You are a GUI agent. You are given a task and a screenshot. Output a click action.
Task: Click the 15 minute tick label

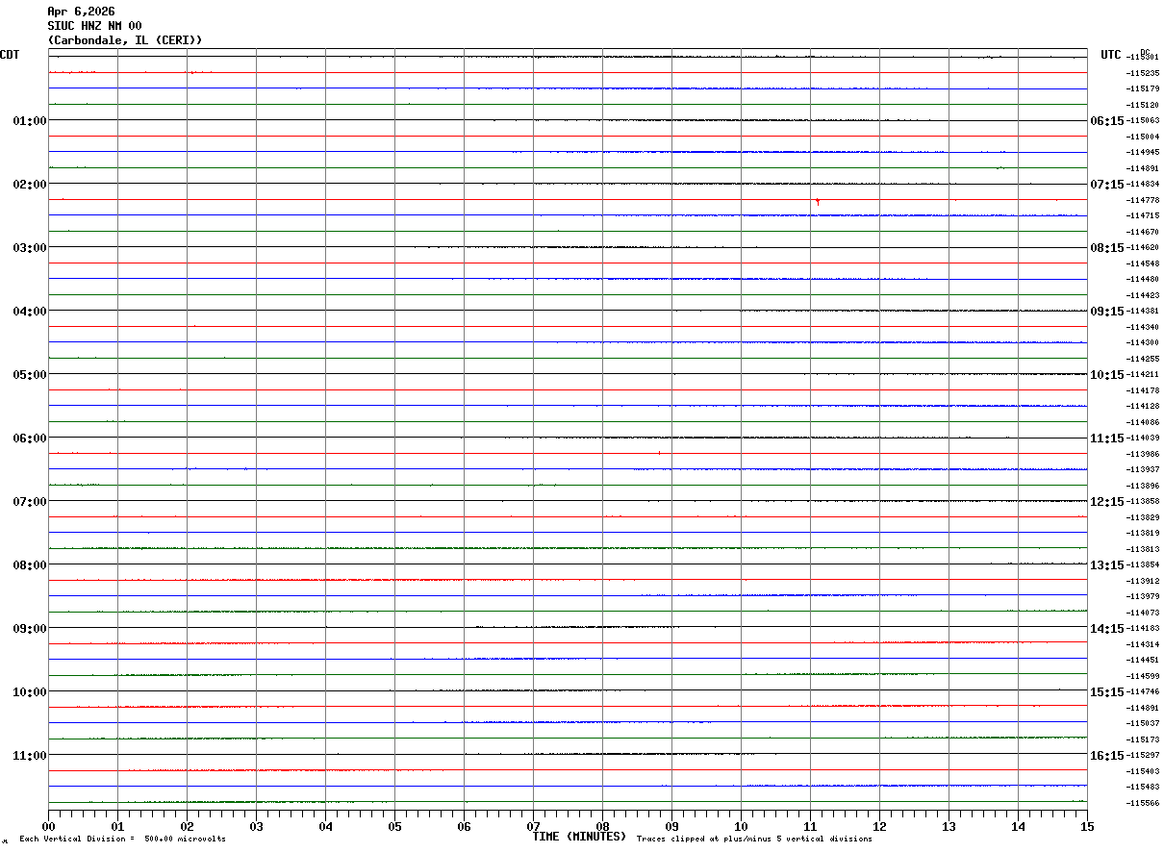click(x=1087, y=826)
